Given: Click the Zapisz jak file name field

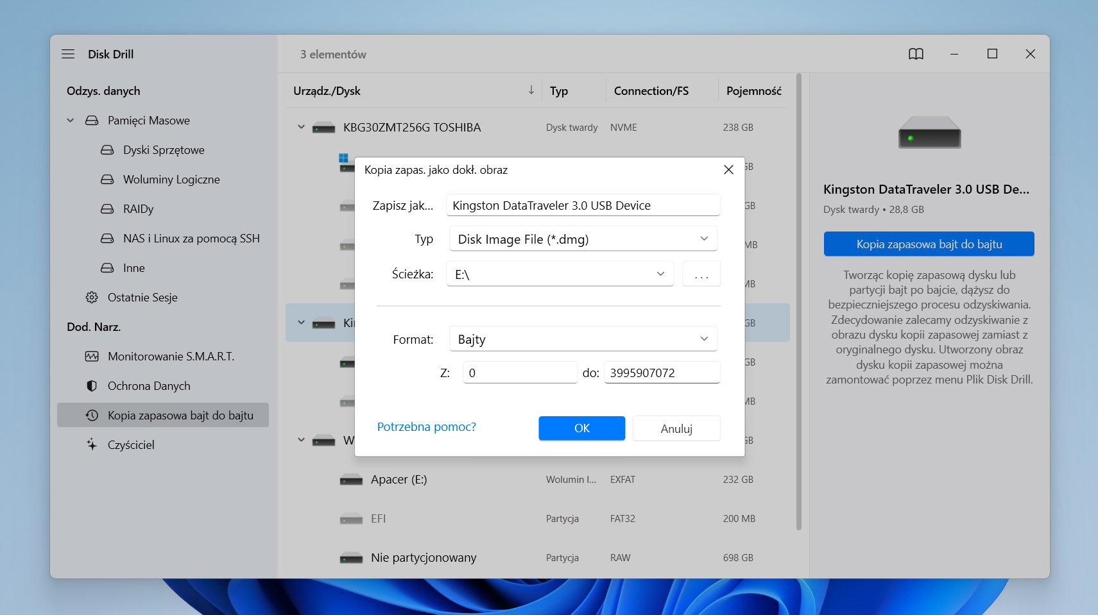Looking at the screenshot, I should 583,206.
